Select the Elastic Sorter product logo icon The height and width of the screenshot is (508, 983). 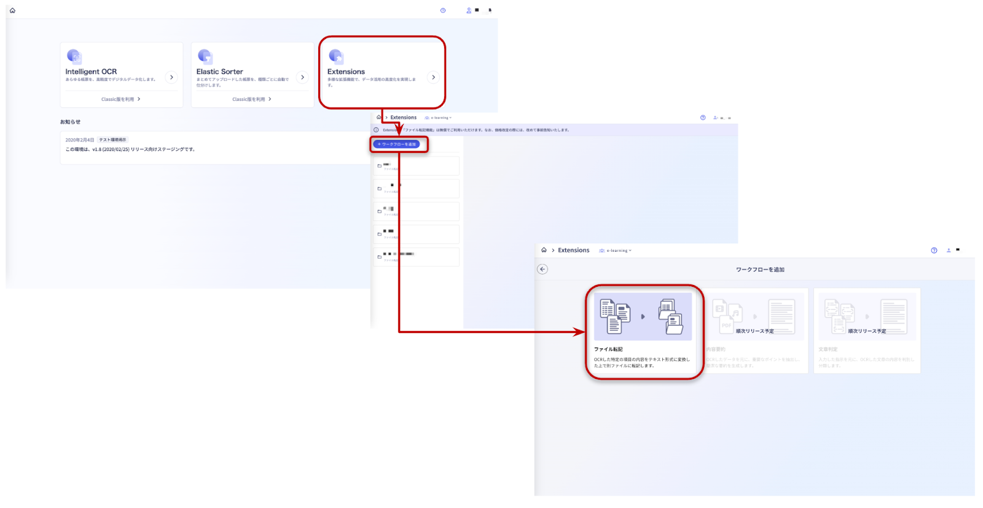click(205, 57)
